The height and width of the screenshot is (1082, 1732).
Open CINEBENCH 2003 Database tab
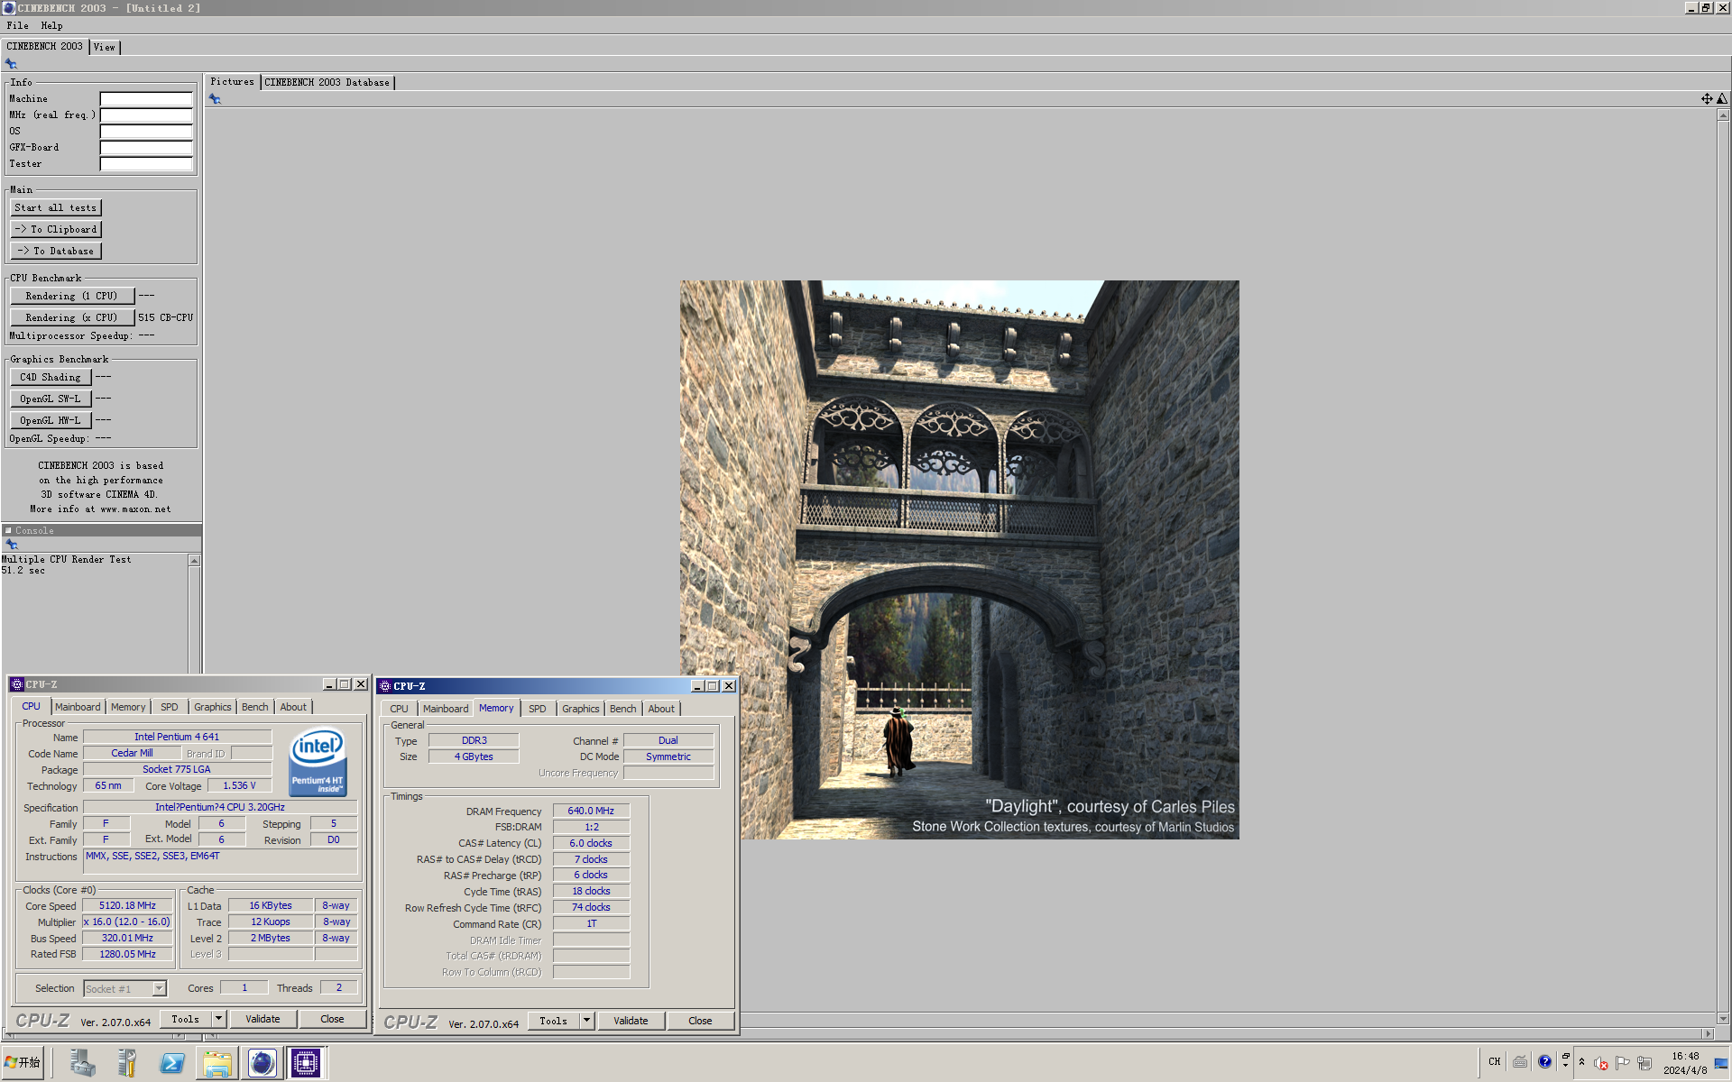click(327, 82)
